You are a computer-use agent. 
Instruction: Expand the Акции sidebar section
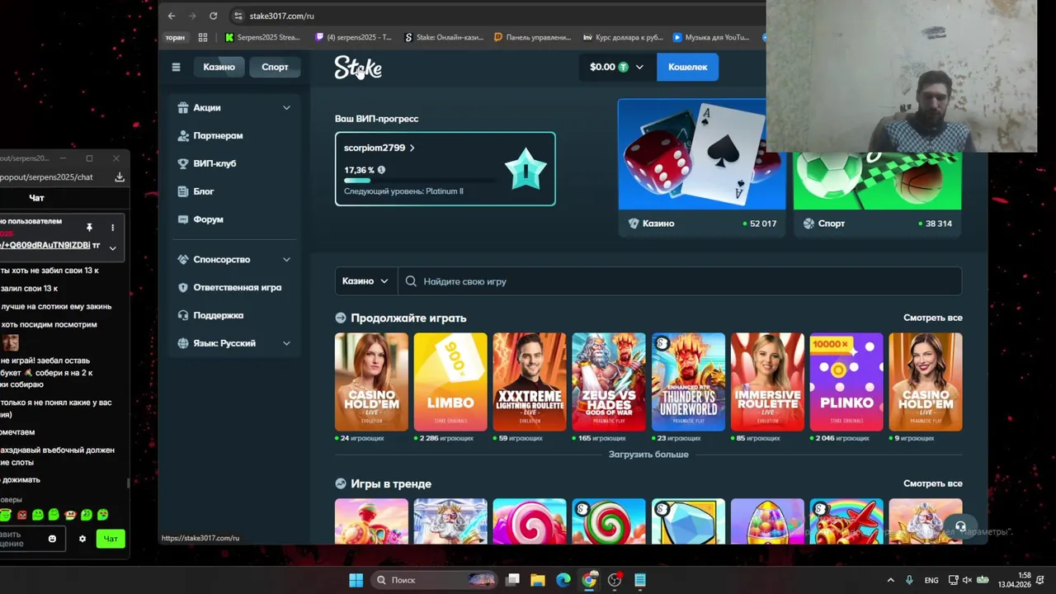pos(286,107)
